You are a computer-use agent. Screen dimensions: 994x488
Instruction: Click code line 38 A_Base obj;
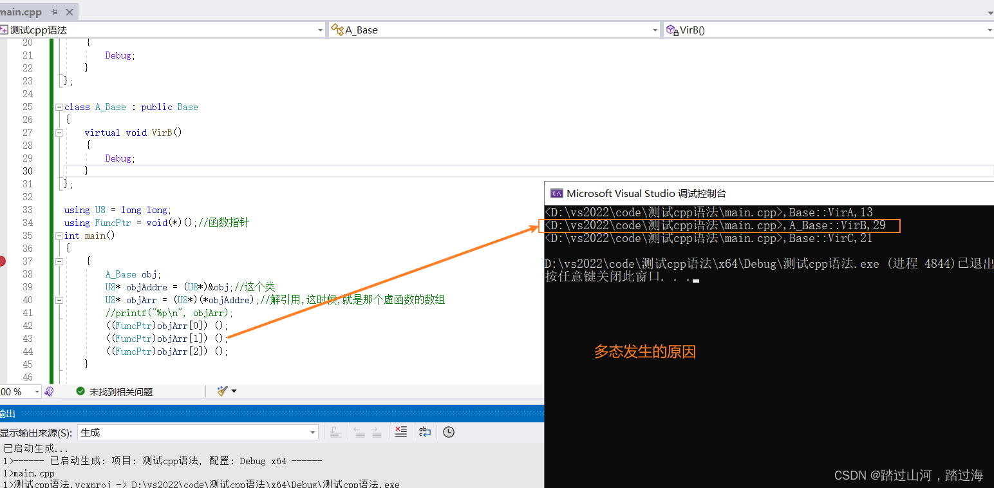(133, 274)
